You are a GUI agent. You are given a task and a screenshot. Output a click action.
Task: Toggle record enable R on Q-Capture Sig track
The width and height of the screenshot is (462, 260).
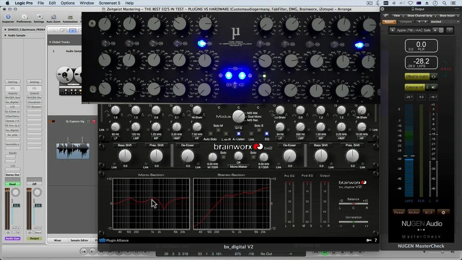tap(94, 121)
